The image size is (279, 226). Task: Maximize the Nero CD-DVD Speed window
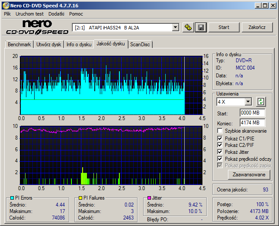tap(265, 6)
